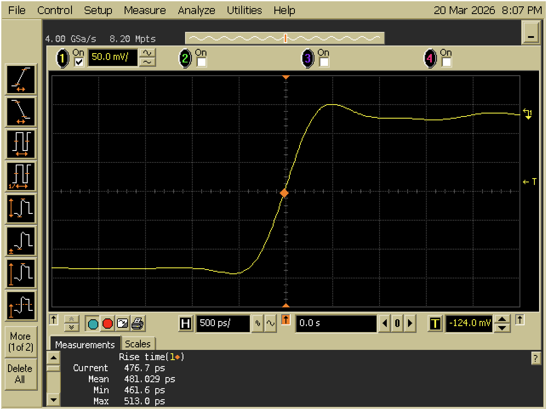This screenshot has width=548, height=409.
Task: Click the Delete All button
Action: 20,374
